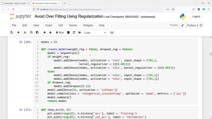Open the File menu

14,25
